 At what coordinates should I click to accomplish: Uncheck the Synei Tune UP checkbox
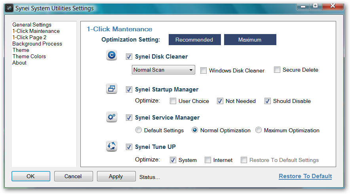[x=129, y=147]
